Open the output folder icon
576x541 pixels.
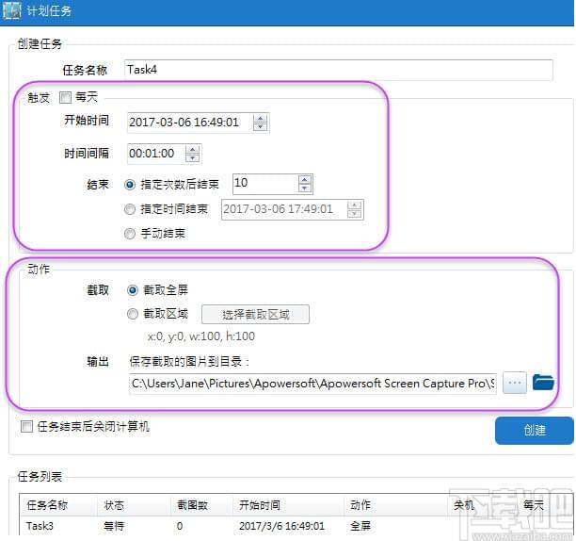pyautogui.click(x=543, y=383)
